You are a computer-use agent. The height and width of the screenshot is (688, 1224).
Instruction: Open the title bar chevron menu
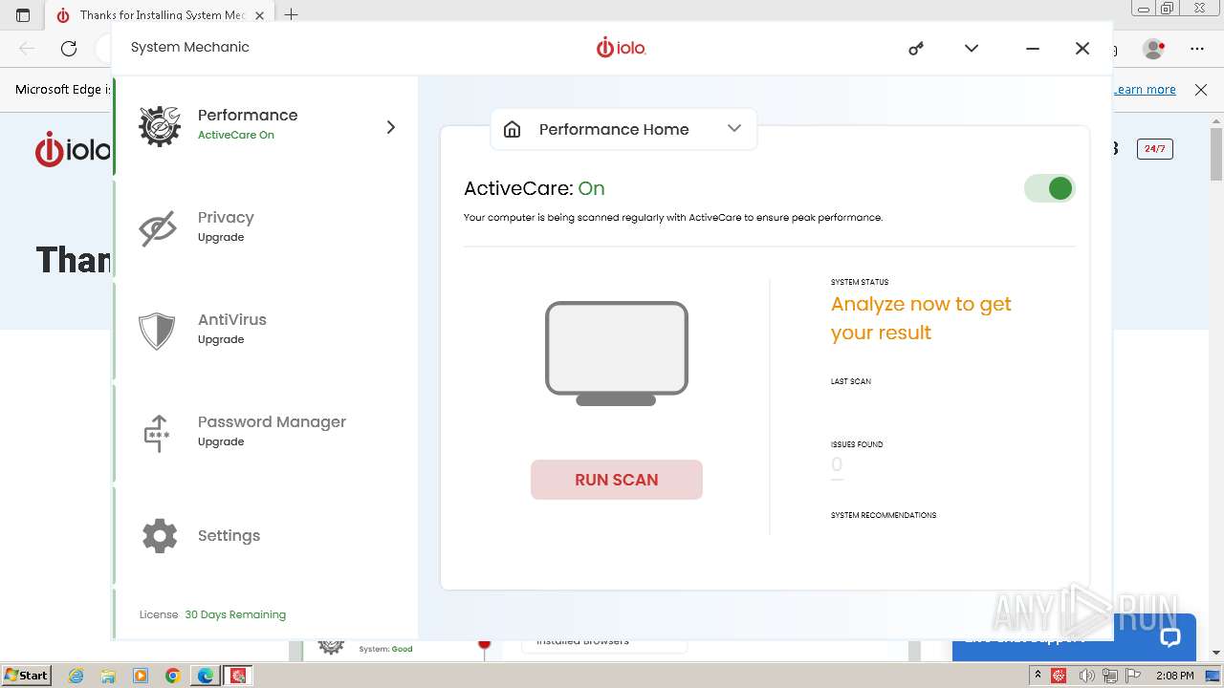click(972, 48)
